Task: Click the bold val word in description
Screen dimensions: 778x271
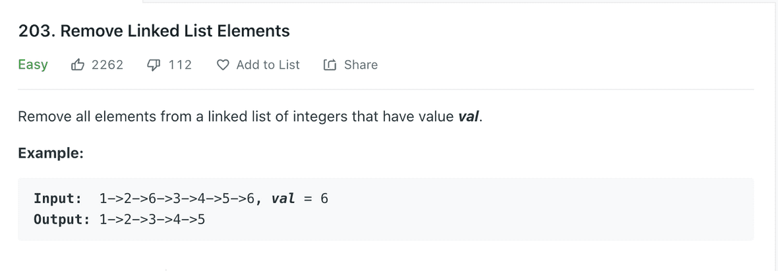Action: coord(469,117)
